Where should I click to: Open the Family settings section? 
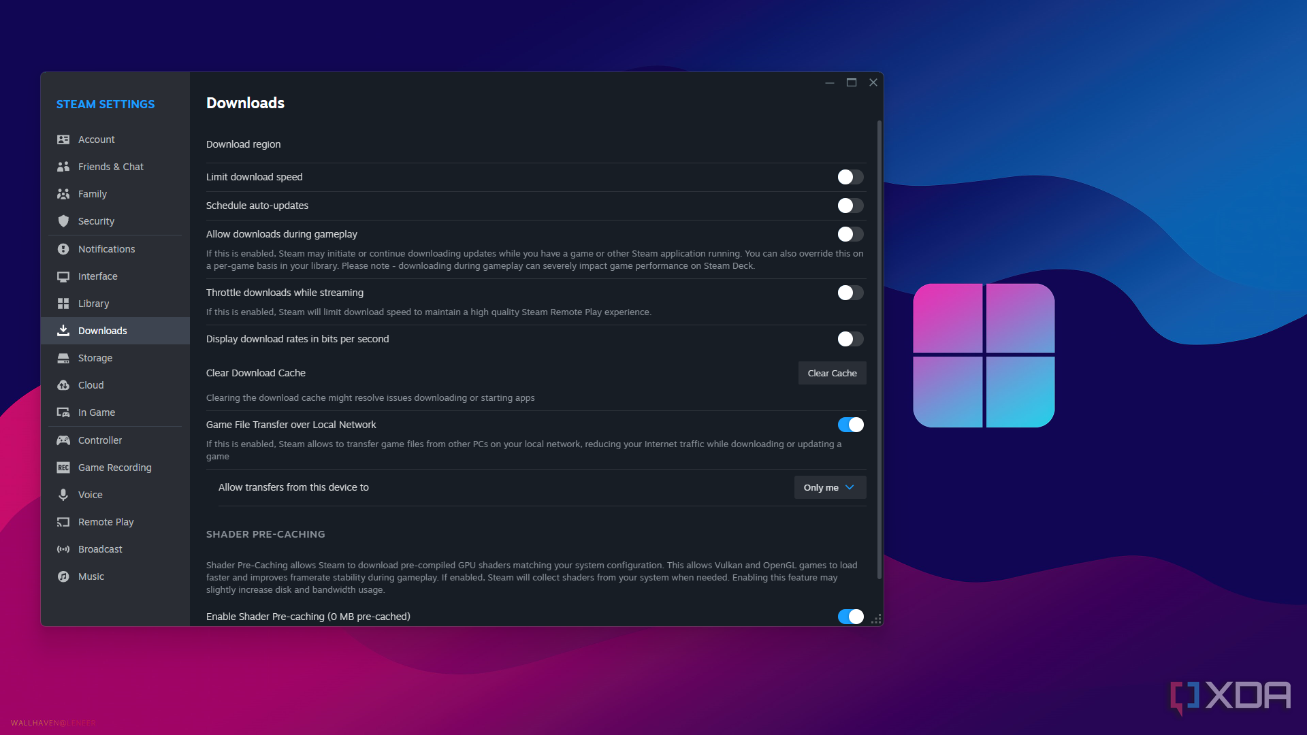point(92,193)
